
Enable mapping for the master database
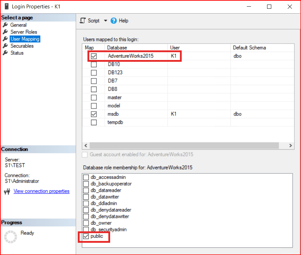94,98
